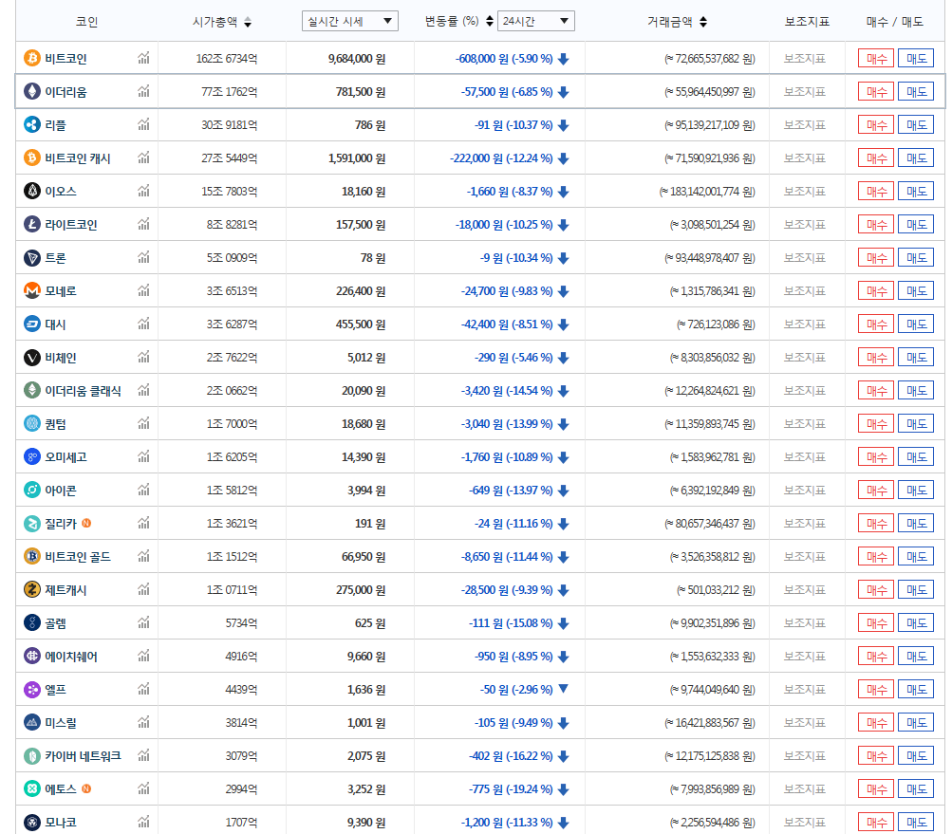Open the chart icon next to 퀀텀
Image resolution: width=952 pixels, height=834 pixels.
143,424
